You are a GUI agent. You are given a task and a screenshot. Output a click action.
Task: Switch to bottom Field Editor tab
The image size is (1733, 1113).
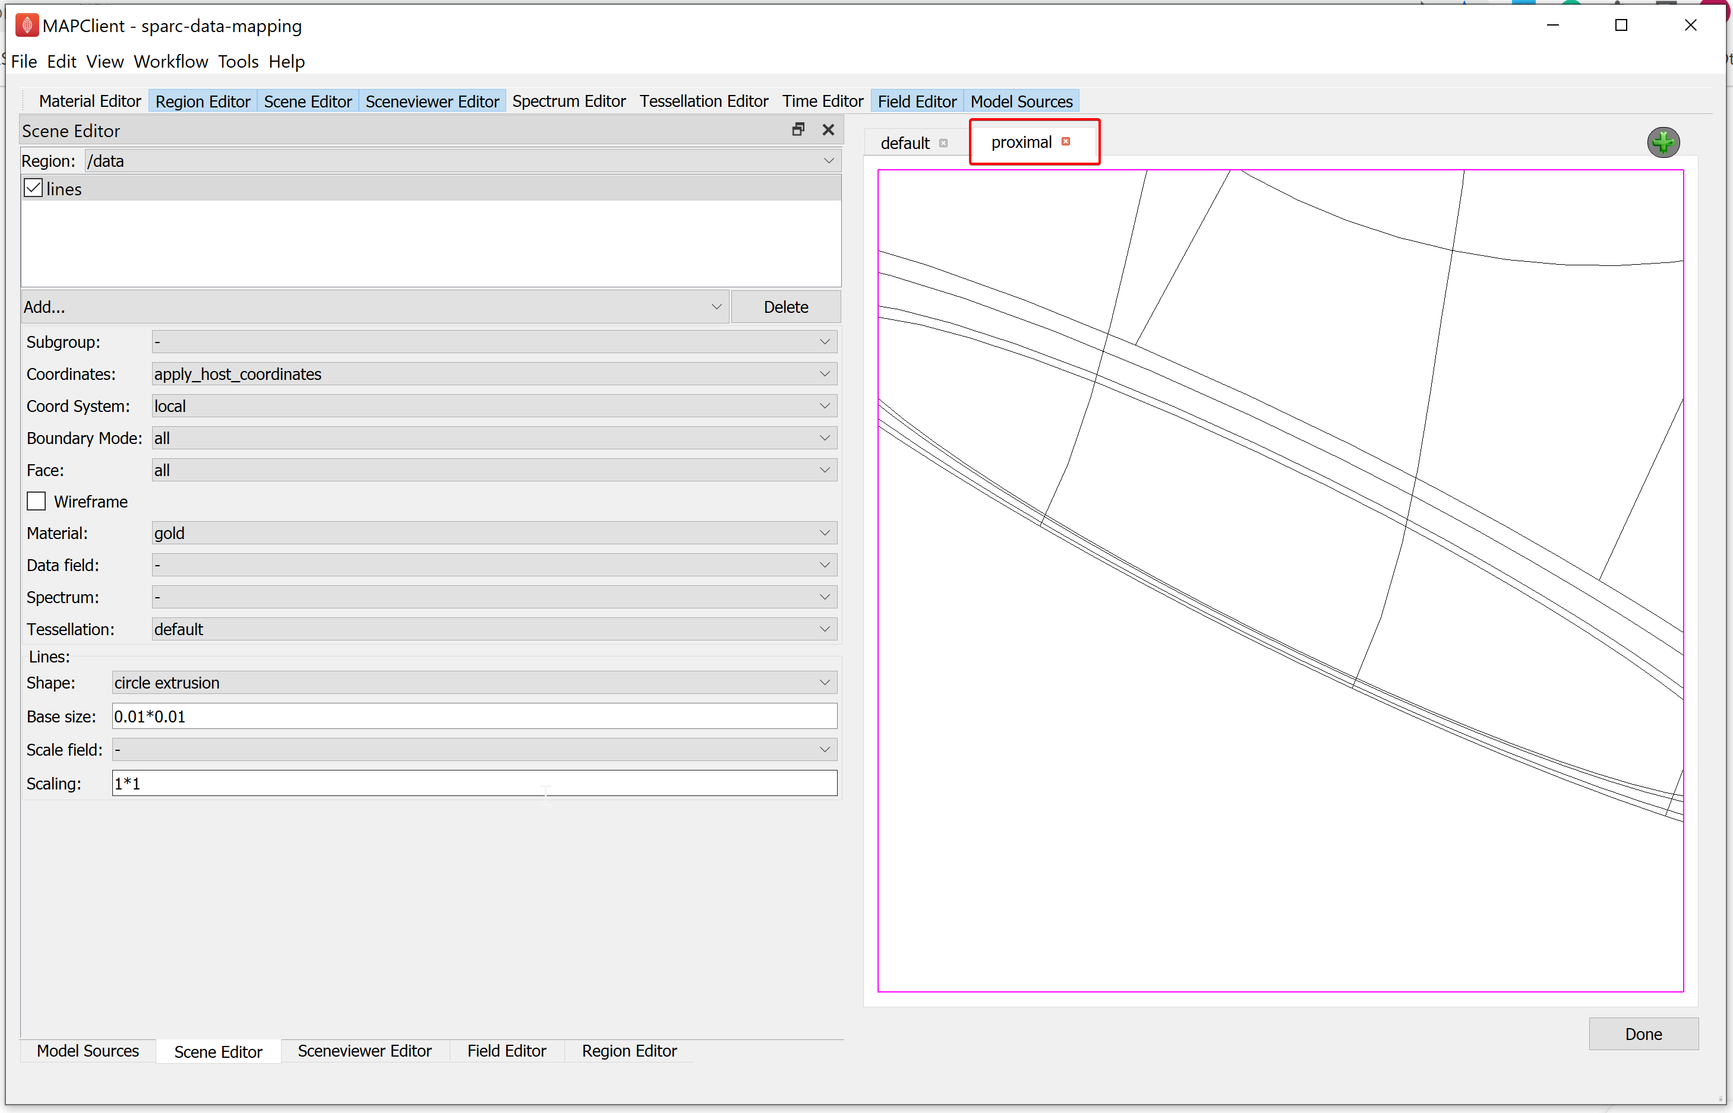(x=506, y=1051)
